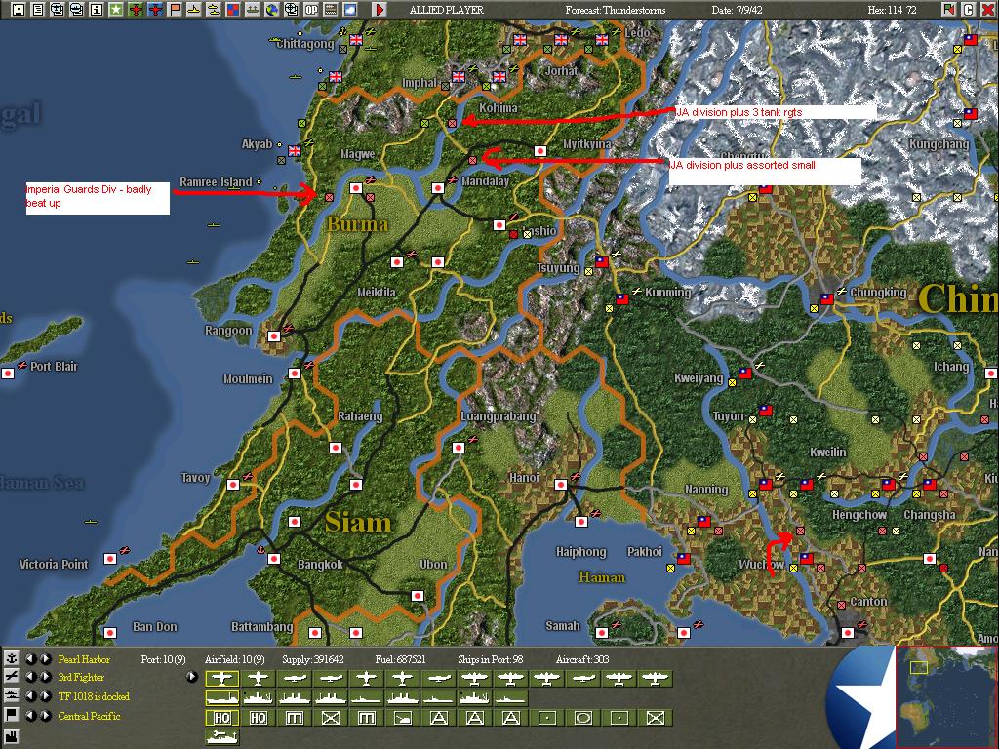
Task: Click the Japanese base marker at Moulmein
Action: point(295,374)
